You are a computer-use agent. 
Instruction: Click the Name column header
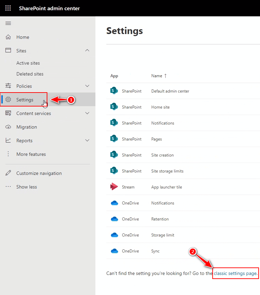tap(156, 76)
